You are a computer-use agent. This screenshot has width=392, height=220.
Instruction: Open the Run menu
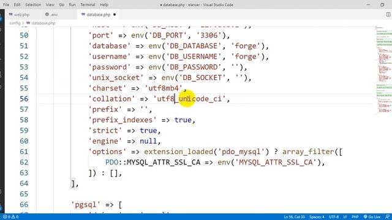coord(72,5)
